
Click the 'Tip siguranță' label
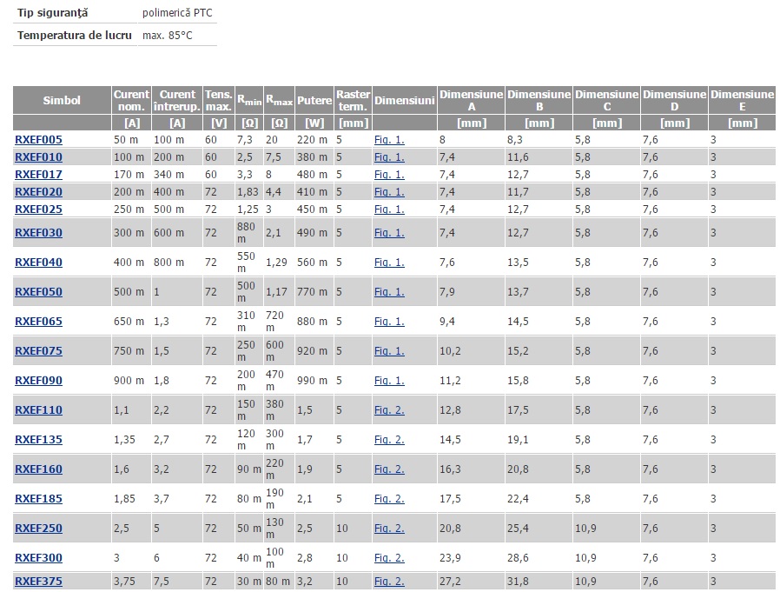pos(52,13)
